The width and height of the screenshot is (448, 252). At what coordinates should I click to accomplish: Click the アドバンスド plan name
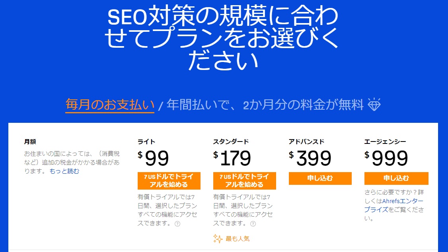(307, 142)
